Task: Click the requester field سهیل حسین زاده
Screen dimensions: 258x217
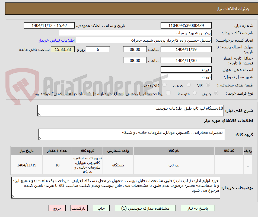Action: point(144,40)
